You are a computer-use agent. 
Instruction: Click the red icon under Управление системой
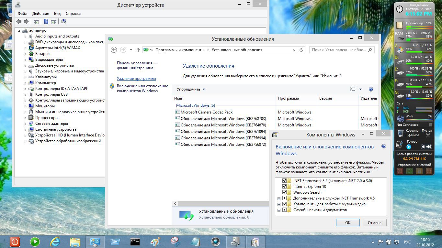click(x=400, y=171)
